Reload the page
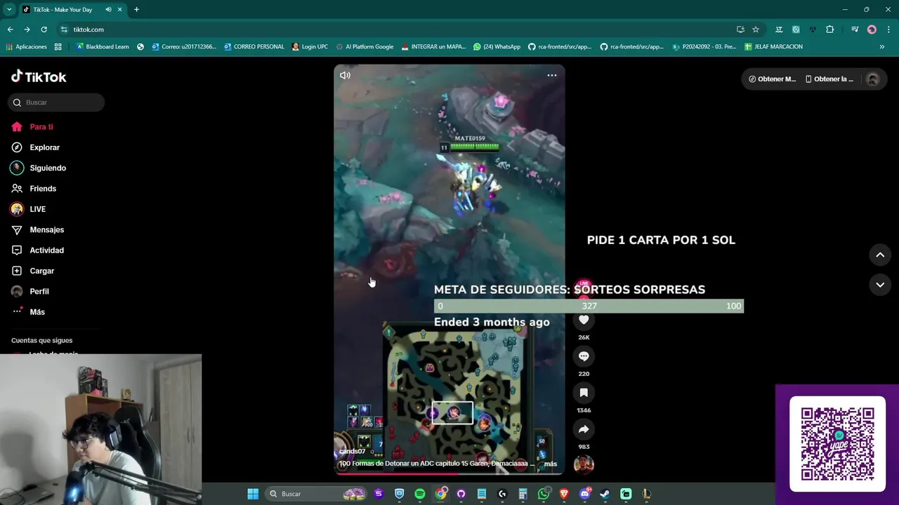Screen dimensions: 899x505 point(44,29)
